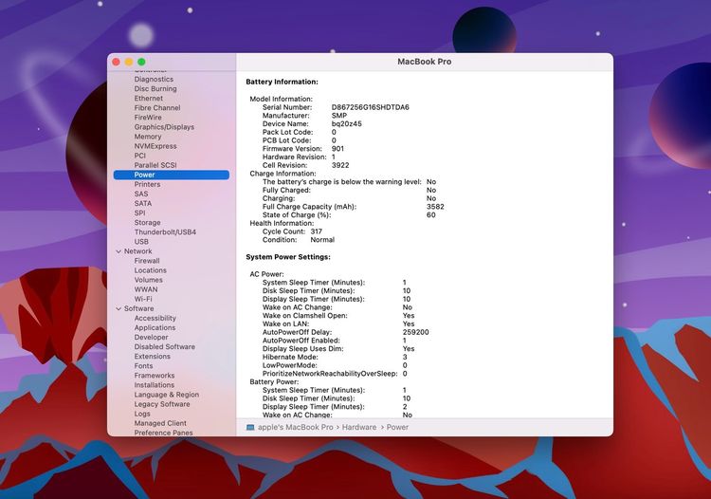Select SAS in the sidebar
The image size is (711, 499).
(x=141, y=194)
